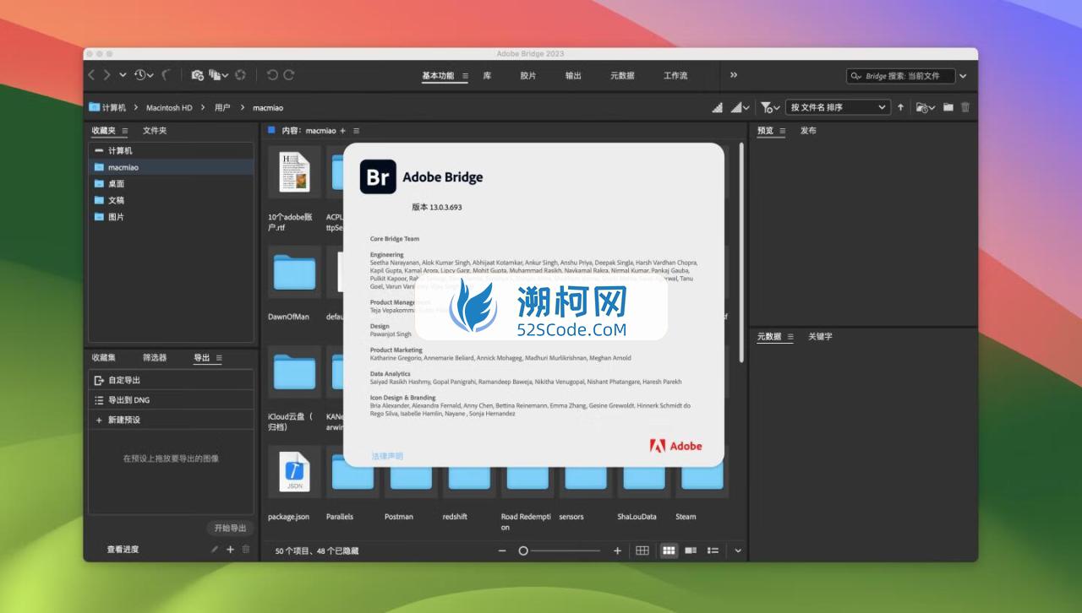
Task: Open the filter by rating funnel dropdown
Action: tap(770, 107)
